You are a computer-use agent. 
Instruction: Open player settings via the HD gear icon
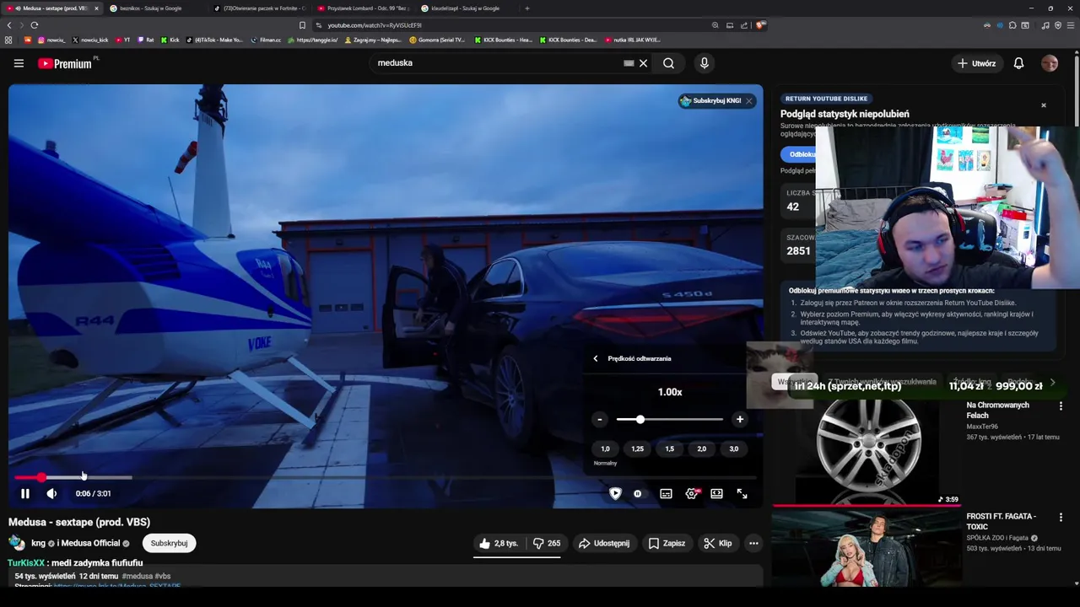pyautogui.click(x=692, y=494)
